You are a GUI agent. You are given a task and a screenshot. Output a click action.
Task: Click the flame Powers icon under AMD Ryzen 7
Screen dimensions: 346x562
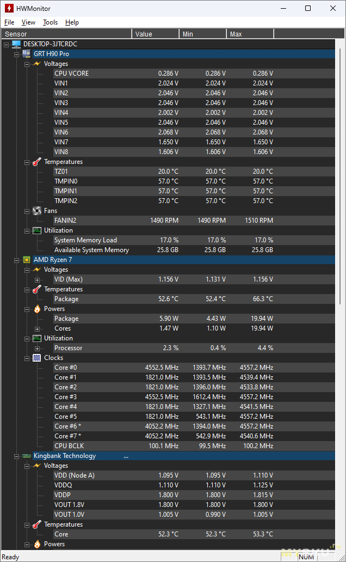[x=37, y=309]
